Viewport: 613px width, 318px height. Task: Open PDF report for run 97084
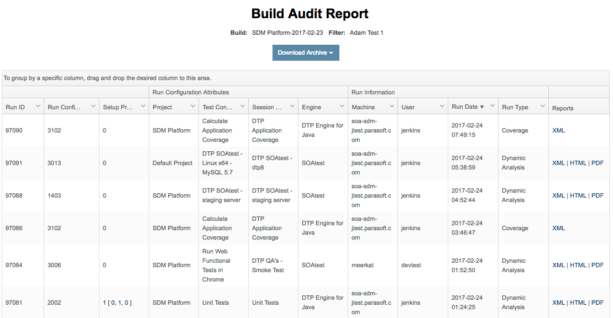tap(598, 265)
